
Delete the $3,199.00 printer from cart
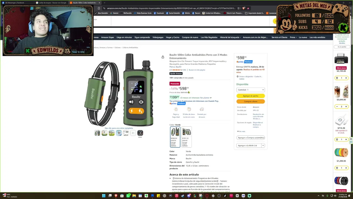pos(337,78)
